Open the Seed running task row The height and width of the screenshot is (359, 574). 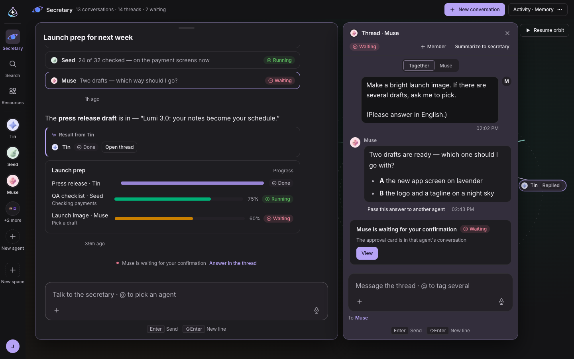click(173, 60)
